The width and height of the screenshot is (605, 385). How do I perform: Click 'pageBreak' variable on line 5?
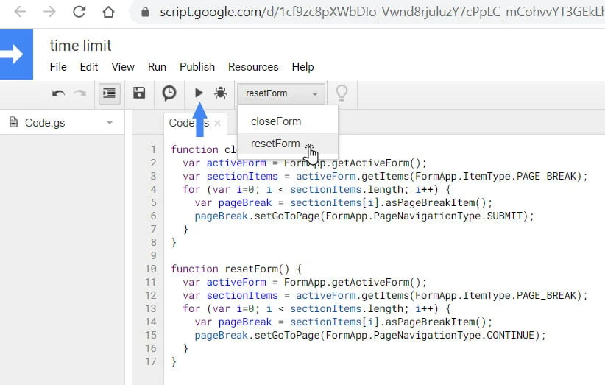point(245,203)
